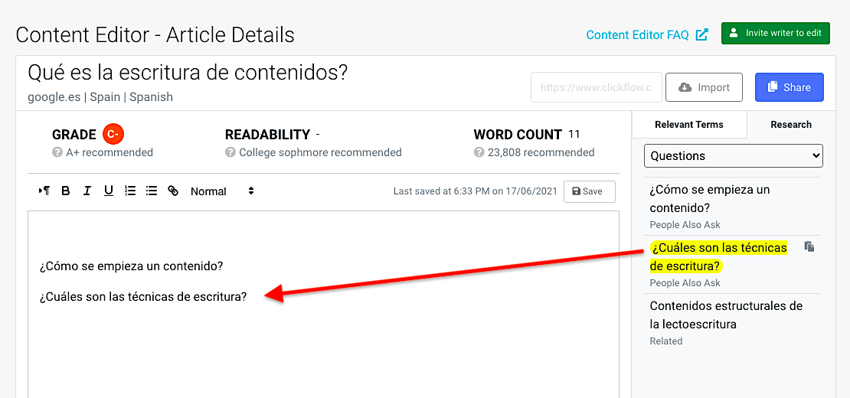Click 'google.es | Spain | Spanish' subtitle

[100, 97]
